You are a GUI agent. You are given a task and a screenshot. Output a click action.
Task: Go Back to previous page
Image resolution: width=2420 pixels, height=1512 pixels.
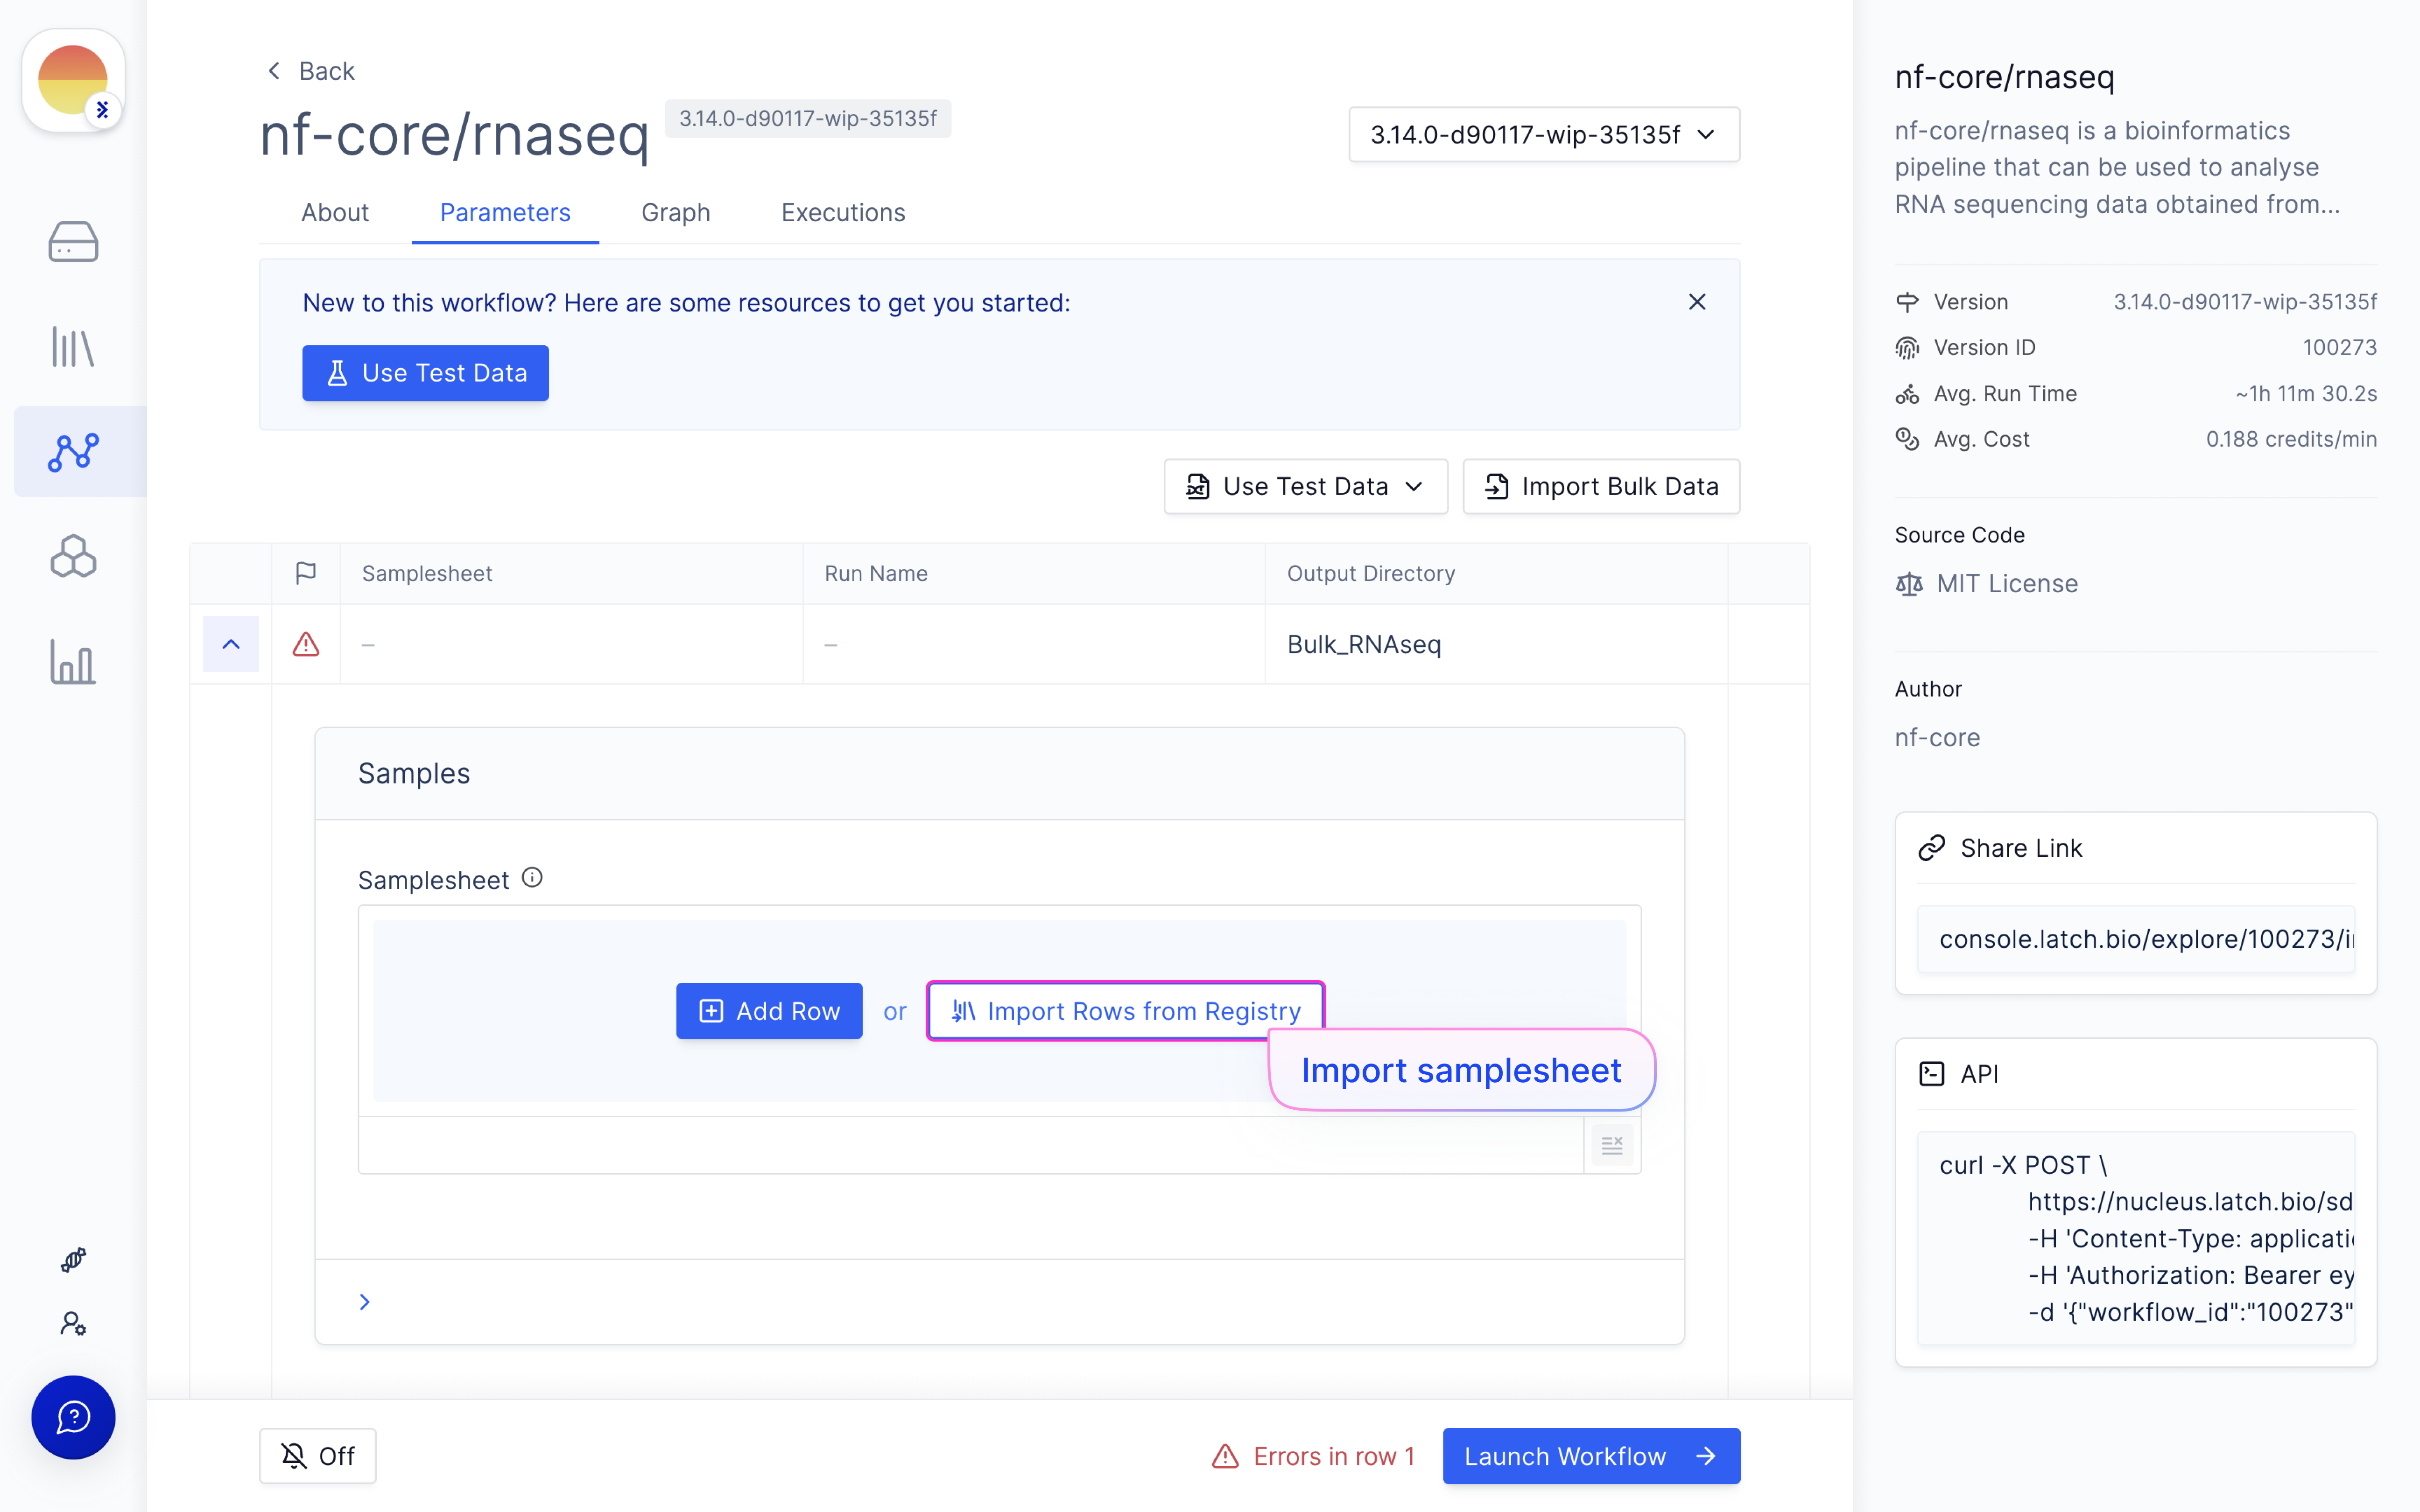pos(310,71)
